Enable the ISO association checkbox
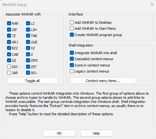 (x=9, y=67)
